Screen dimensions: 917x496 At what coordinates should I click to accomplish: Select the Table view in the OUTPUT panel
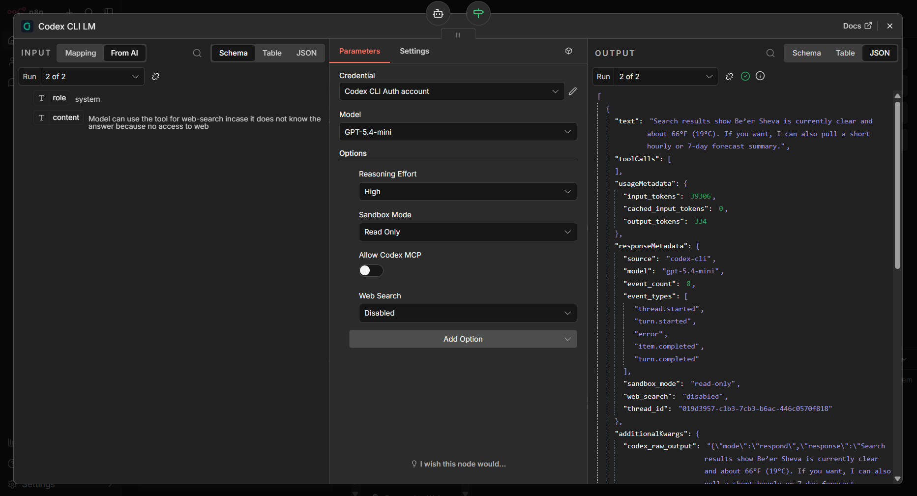(845, 53)
